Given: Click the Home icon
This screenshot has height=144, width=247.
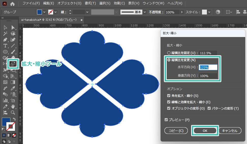Looking at the screenshot, I should [12, 4].
